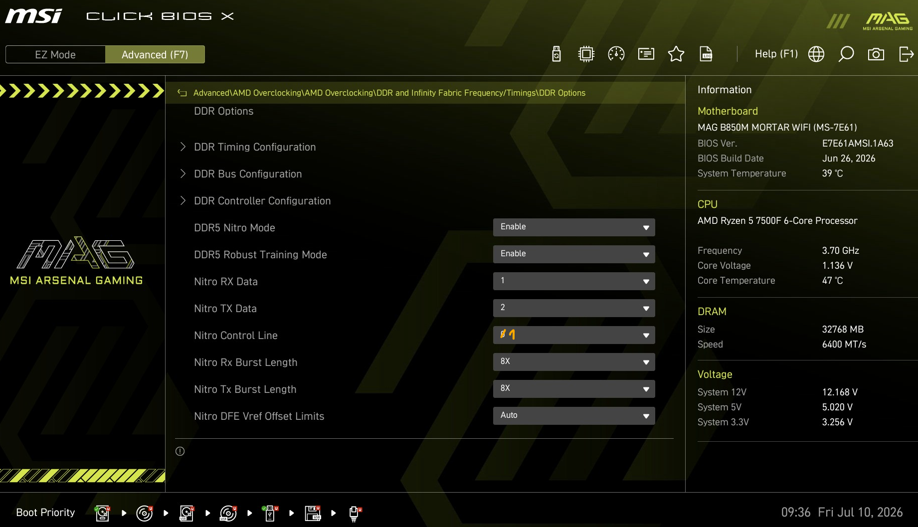Viewport: 918px width, 527px height.
Task: Click the Nitro DFE Vref Offset Limits label
Action: click(259, 416)
